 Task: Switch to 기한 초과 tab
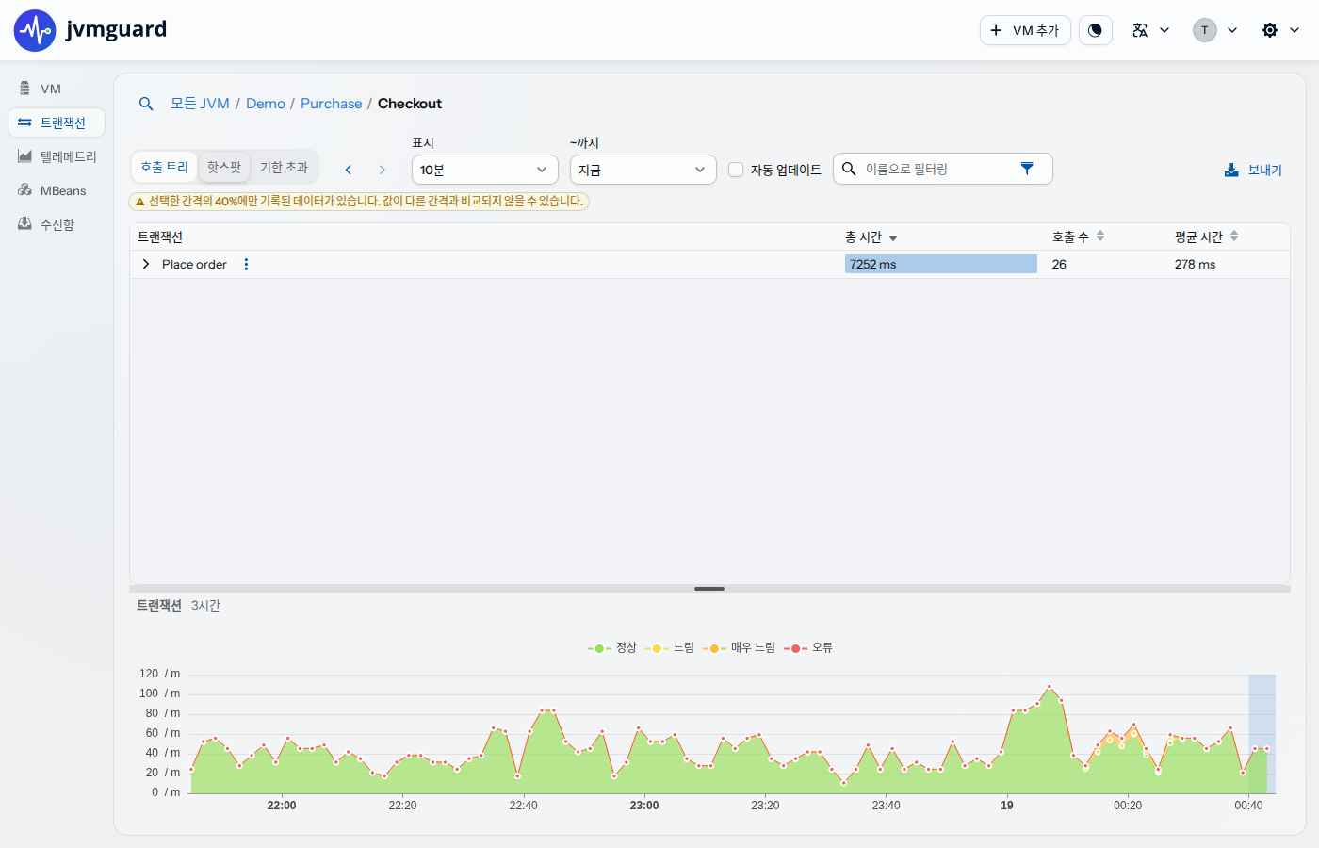(x=284, y=167)
